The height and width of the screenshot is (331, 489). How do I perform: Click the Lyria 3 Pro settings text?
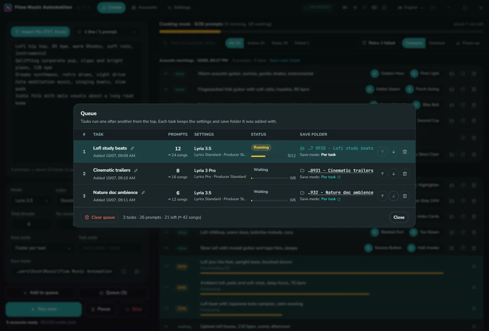205,171
